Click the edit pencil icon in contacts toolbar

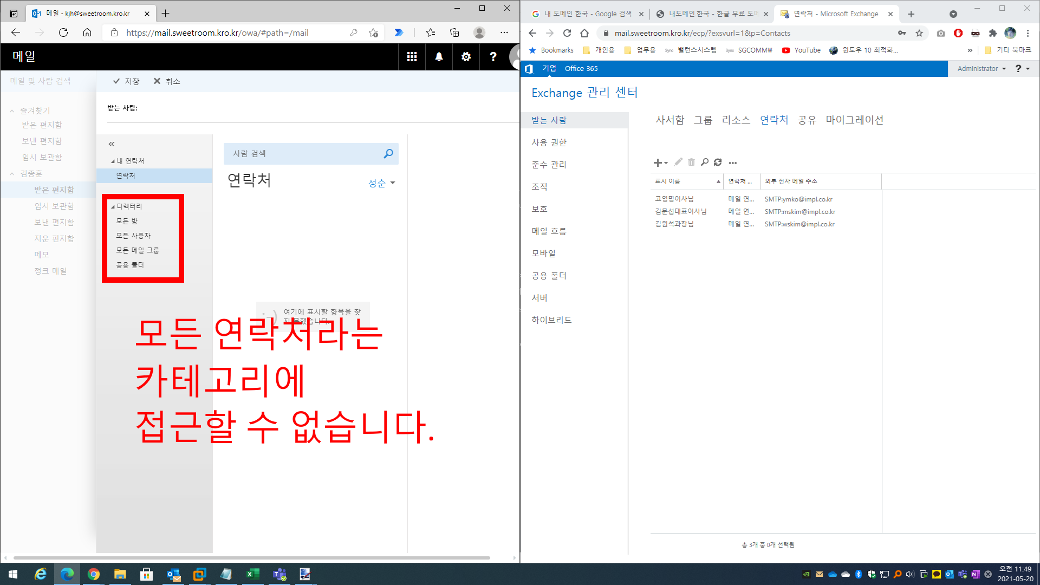click(678, 162)
